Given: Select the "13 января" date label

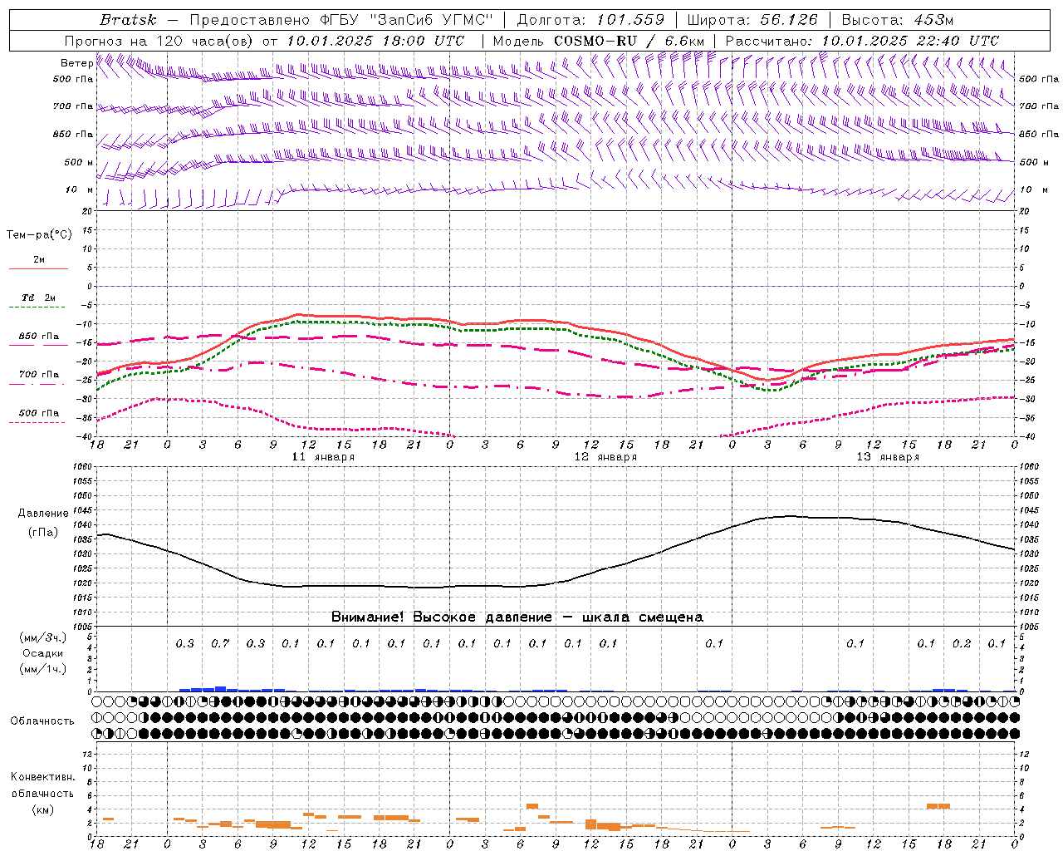Looking at the screenshot, I should coord(888,457).
